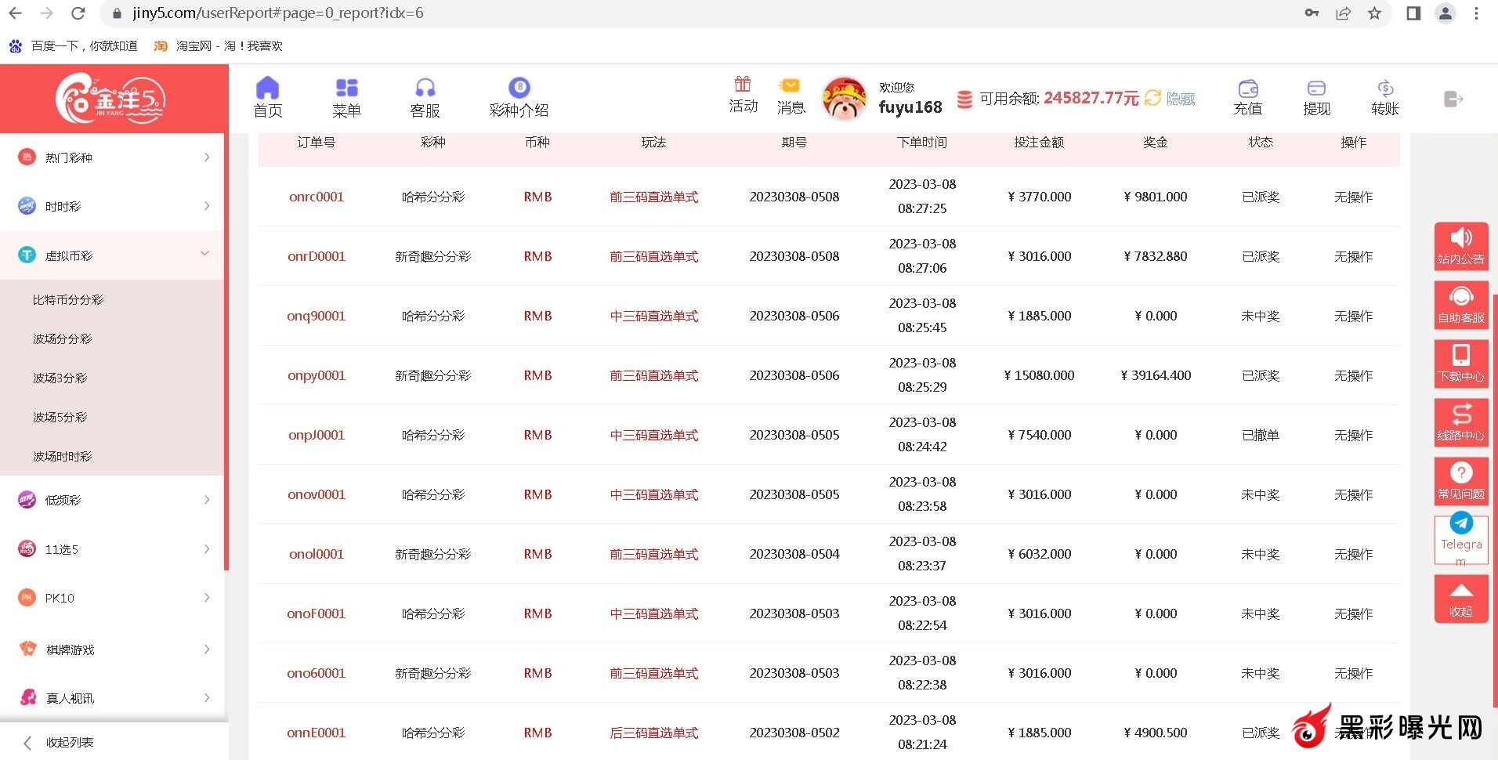Open the 充值 recharge icon

pos(1247,97)
